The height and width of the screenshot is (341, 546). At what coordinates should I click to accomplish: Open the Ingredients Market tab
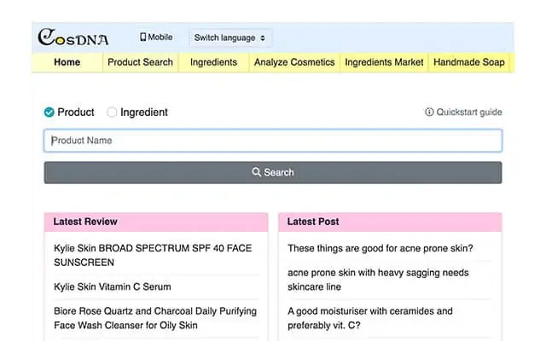coord(384,62)
